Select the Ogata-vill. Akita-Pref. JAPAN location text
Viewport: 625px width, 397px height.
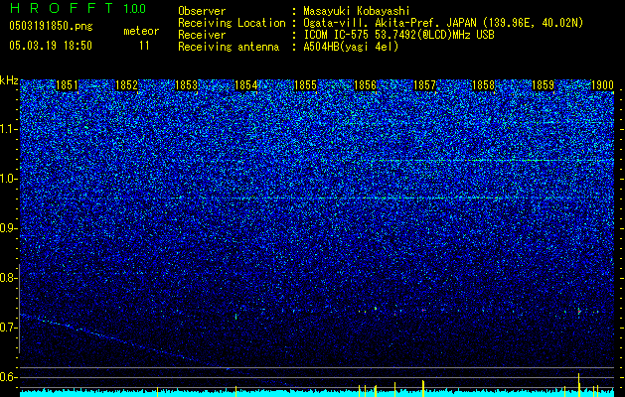pos(443,23)
